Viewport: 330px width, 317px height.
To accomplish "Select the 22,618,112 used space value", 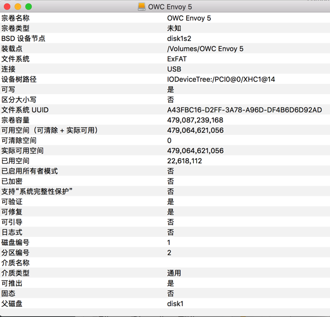I will click(185, 161).
